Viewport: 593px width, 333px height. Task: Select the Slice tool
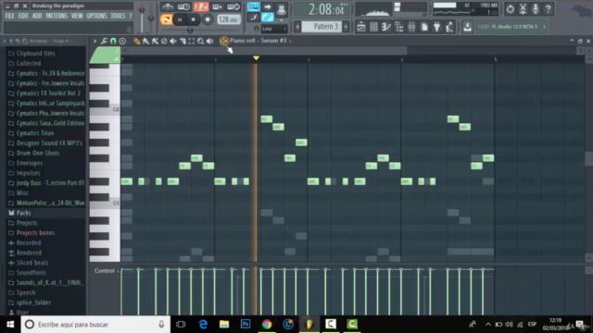click(183, 41)
